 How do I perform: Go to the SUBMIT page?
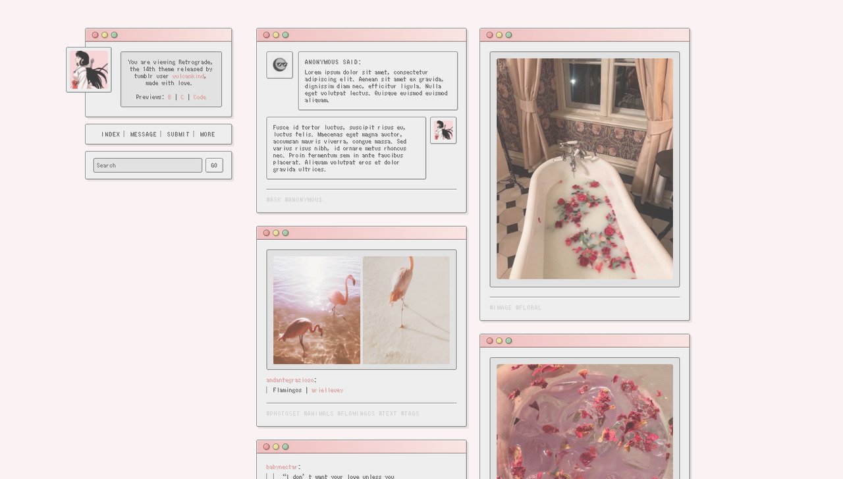pos(178,134)
